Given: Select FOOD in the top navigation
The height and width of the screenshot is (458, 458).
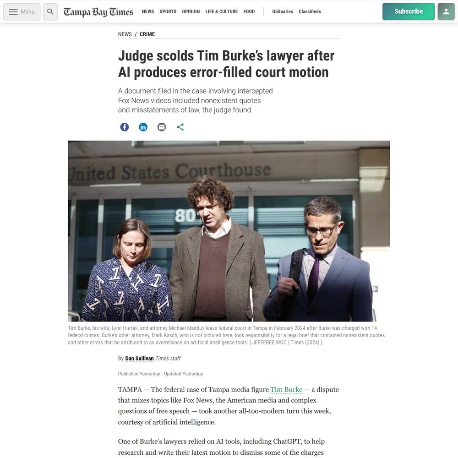Looking at the screenshot, I should point(249,12).
